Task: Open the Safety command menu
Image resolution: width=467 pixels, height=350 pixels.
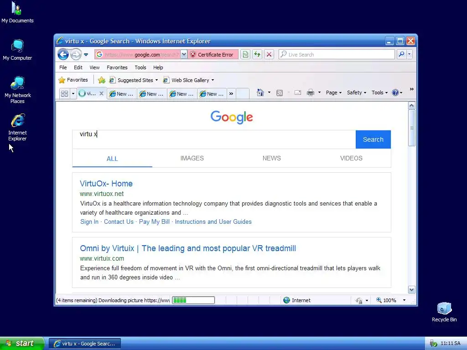Action: (357, 93)
